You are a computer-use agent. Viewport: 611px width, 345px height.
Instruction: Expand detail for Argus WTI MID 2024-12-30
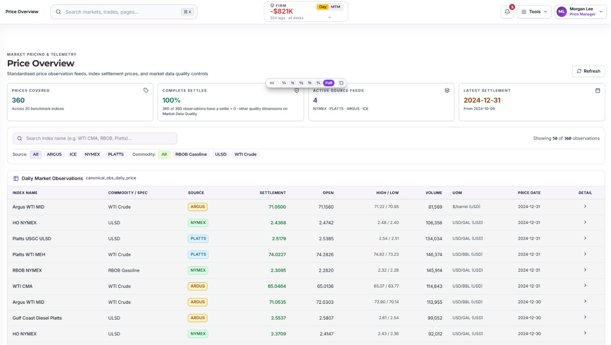585,302
